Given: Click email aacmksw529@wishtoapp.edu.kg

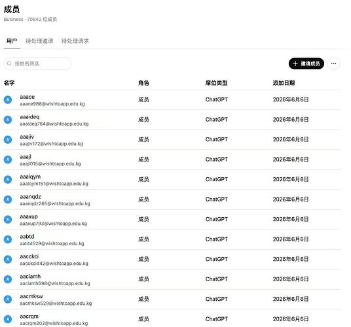Looking at the screenshot, I should pos(56,303).
